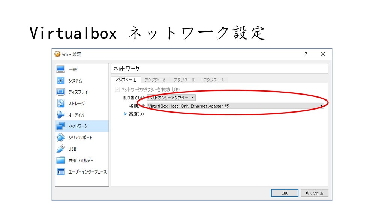Open the 名前 VirtualBox Host-Only Ethernet Adapter #5 dropdown
Image resolution: width=384 pixels, height=216 pixels.
pyautogui.click(x=235, y=106)
